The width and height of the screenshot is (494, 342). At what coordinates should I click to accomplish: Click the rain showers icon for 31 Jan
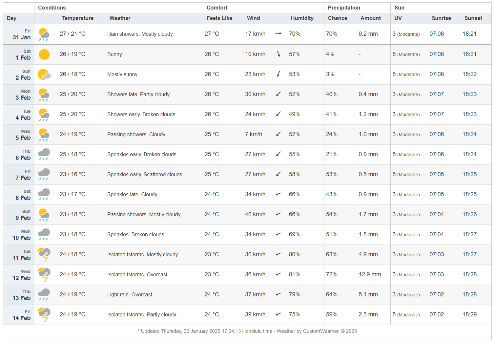coord(44,34)
